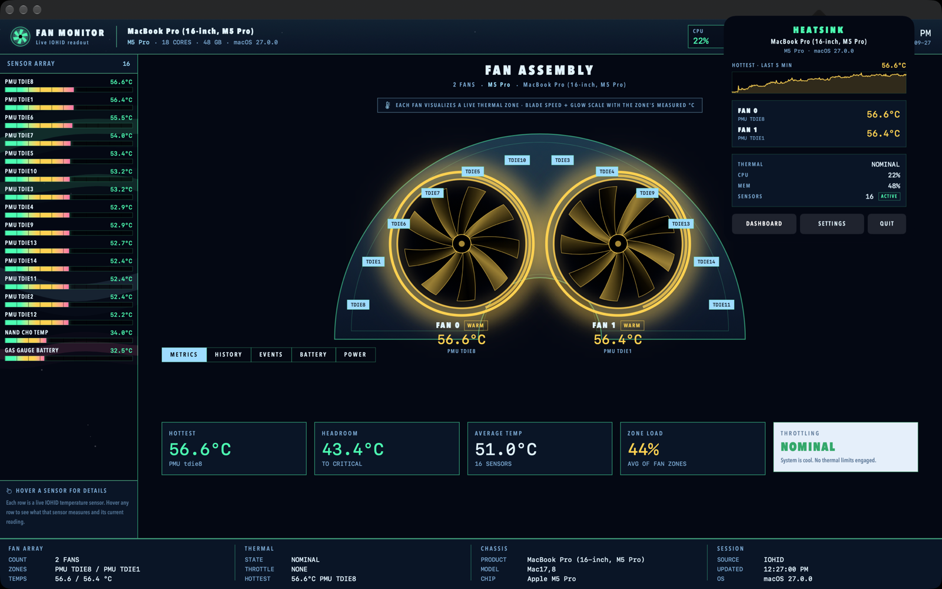
Task: Open the Events tab
Action: tap(271, 355)
